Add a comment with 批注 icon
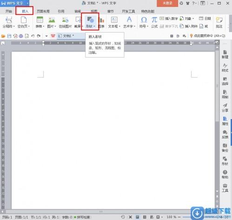The width and height of the screenshot is (232, 220). click(219, 22)
